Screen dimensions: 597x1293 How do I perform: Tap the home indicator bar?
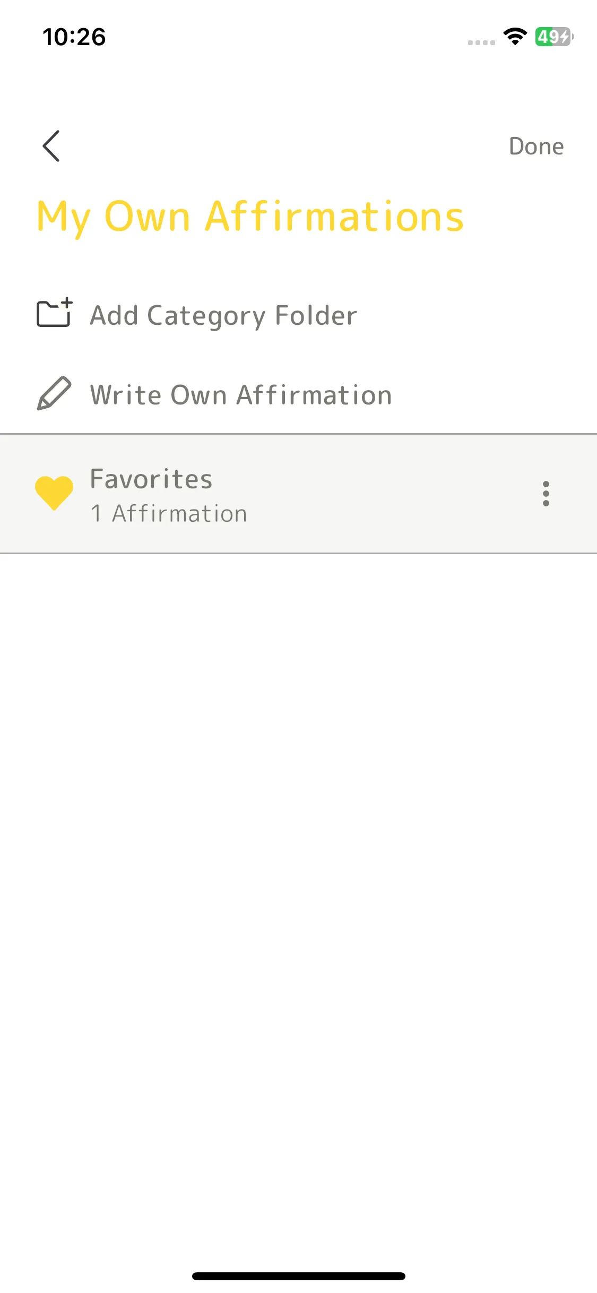298,1276
